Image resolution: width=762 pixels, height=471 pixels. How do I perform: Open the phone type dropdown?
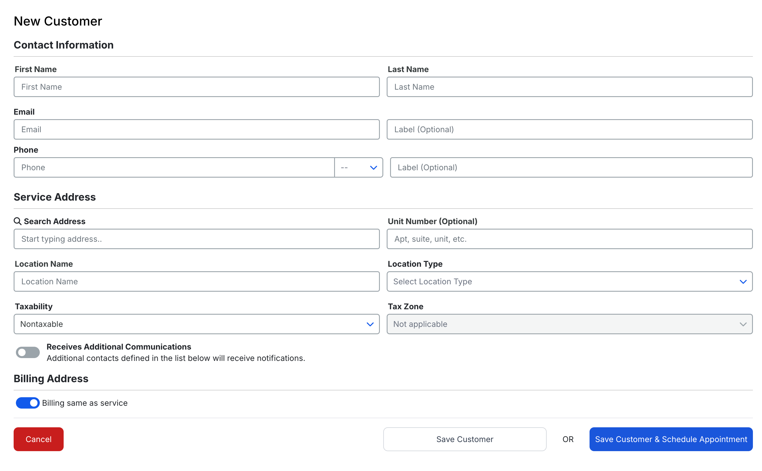point(359,168)
